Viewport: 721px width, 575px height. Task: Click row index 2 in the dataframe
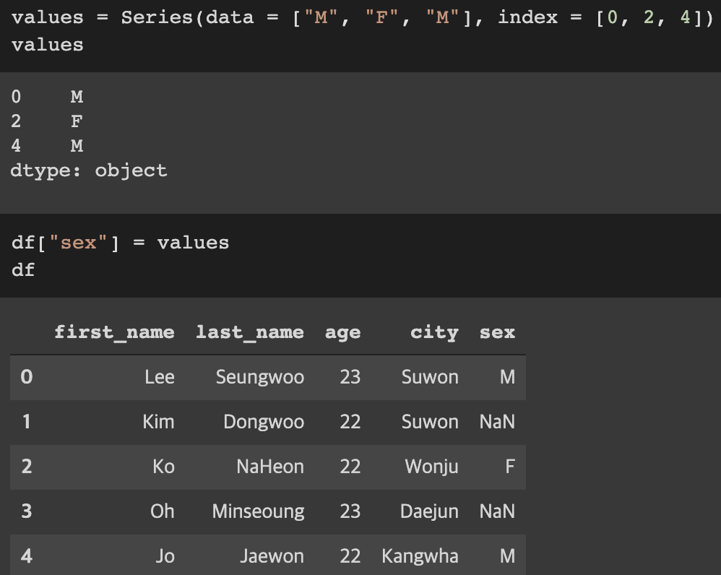(x=27, y=467)
